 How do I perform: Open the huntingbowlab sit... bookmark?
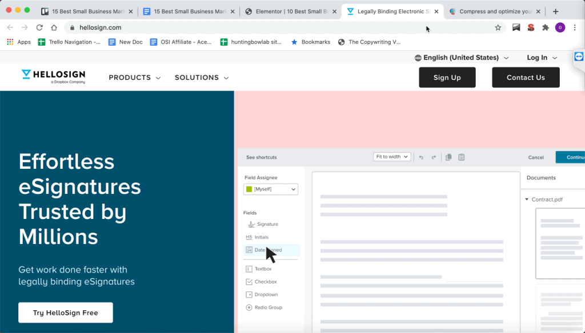[251, 42]
